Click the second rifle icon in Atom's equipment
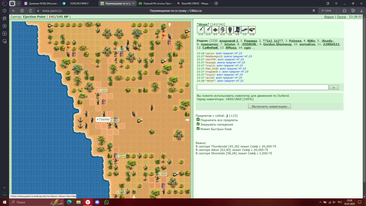Image resolution: width=366 pixels, height=206 pixels. tap(208, 30)
